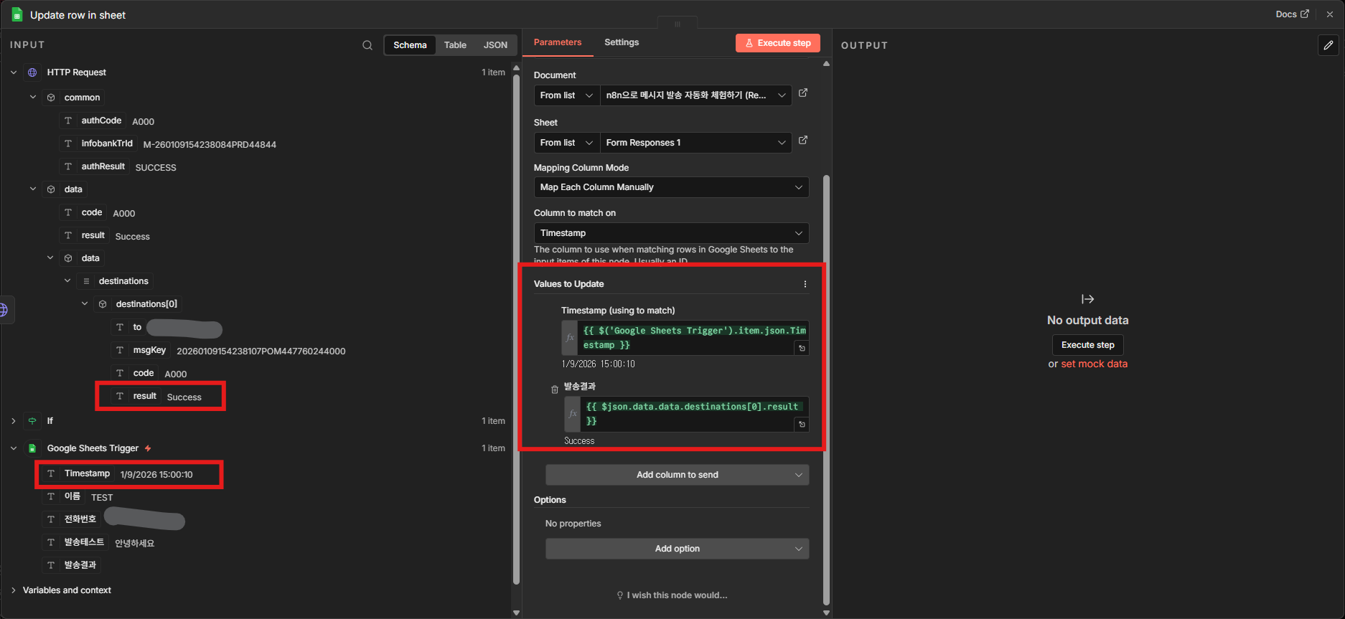
Task: Click the set mock data link
Action: [x=1094, y=364]
